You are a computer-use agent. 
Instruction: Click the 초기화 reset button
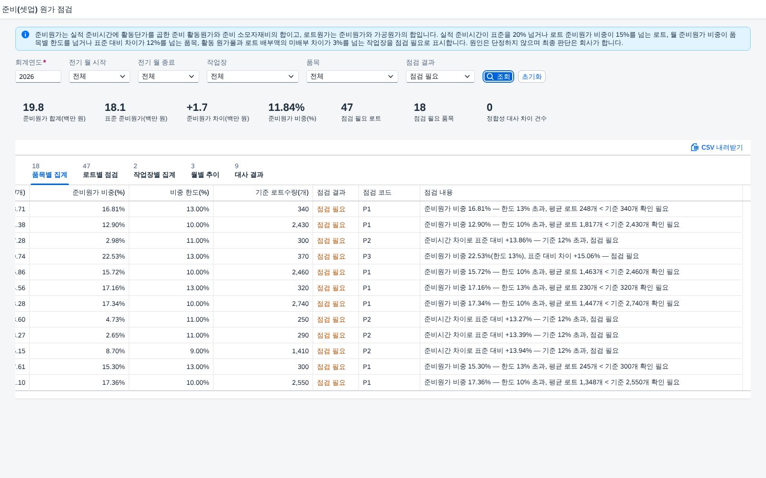click(x=531, y=76)
